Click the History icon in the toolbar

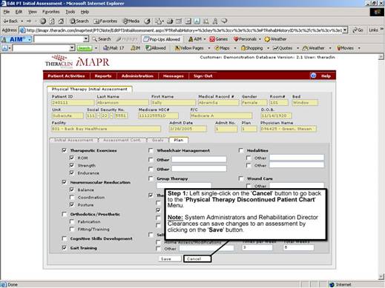148,21
